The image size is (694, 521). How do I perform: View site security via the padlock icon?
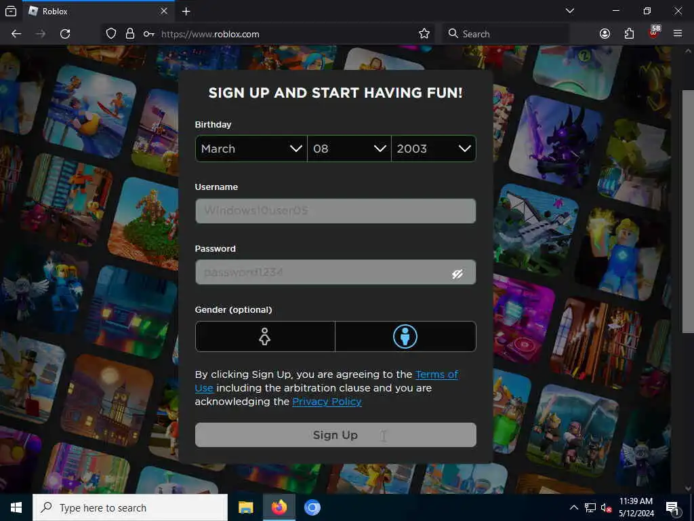pos(129,34)
